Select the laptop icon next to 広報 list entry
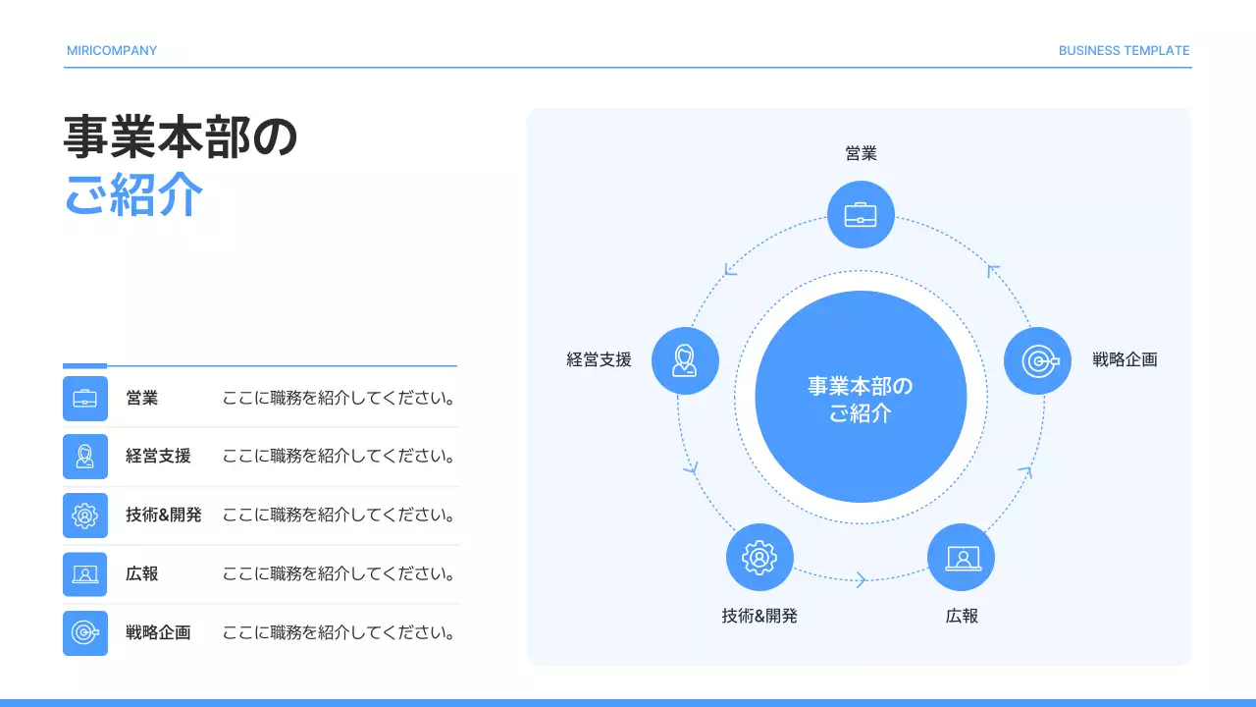Screen dimensions: 1256x707 pyautogui.click(x=85, y=573)
